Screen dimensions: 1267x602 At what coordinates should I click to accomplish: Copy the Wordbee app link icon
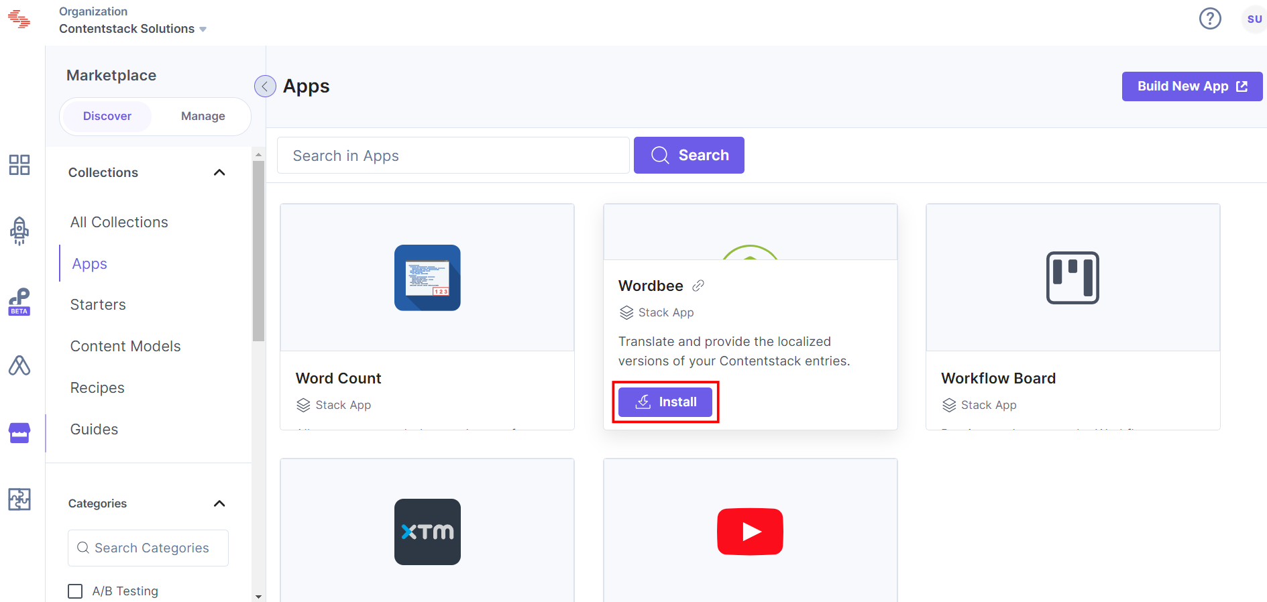point(698,286)
